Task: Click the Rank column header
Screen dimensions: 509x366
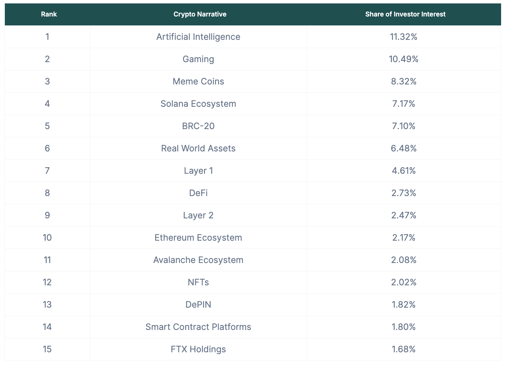Action: point(49,14)
